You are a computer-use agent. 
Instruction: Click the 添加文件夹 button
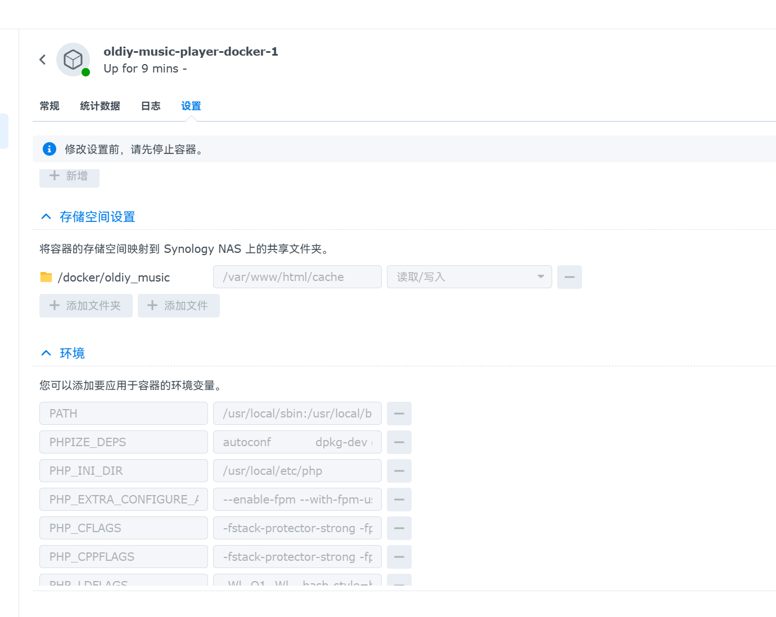coord(86,306)
